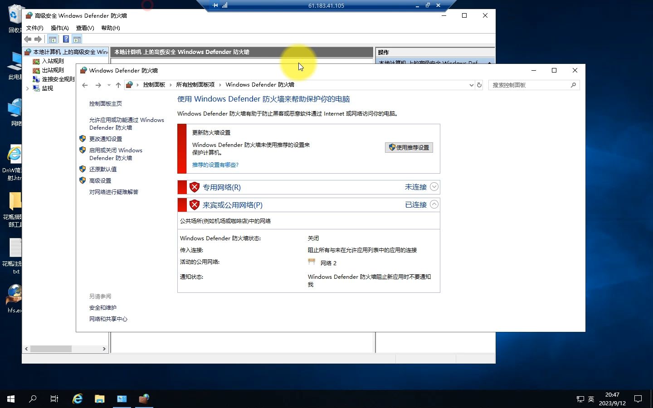
Task: Go back in Control Panel window
Action: coord(85,85)
